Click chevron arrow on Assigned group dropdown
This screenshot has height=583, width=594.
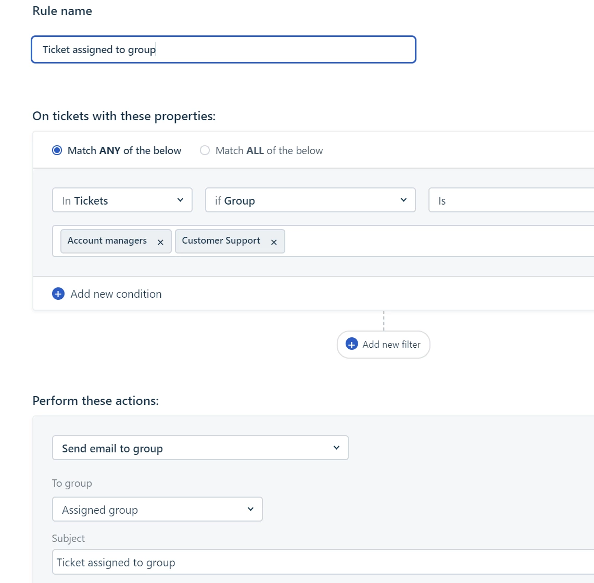click(250, 509)
